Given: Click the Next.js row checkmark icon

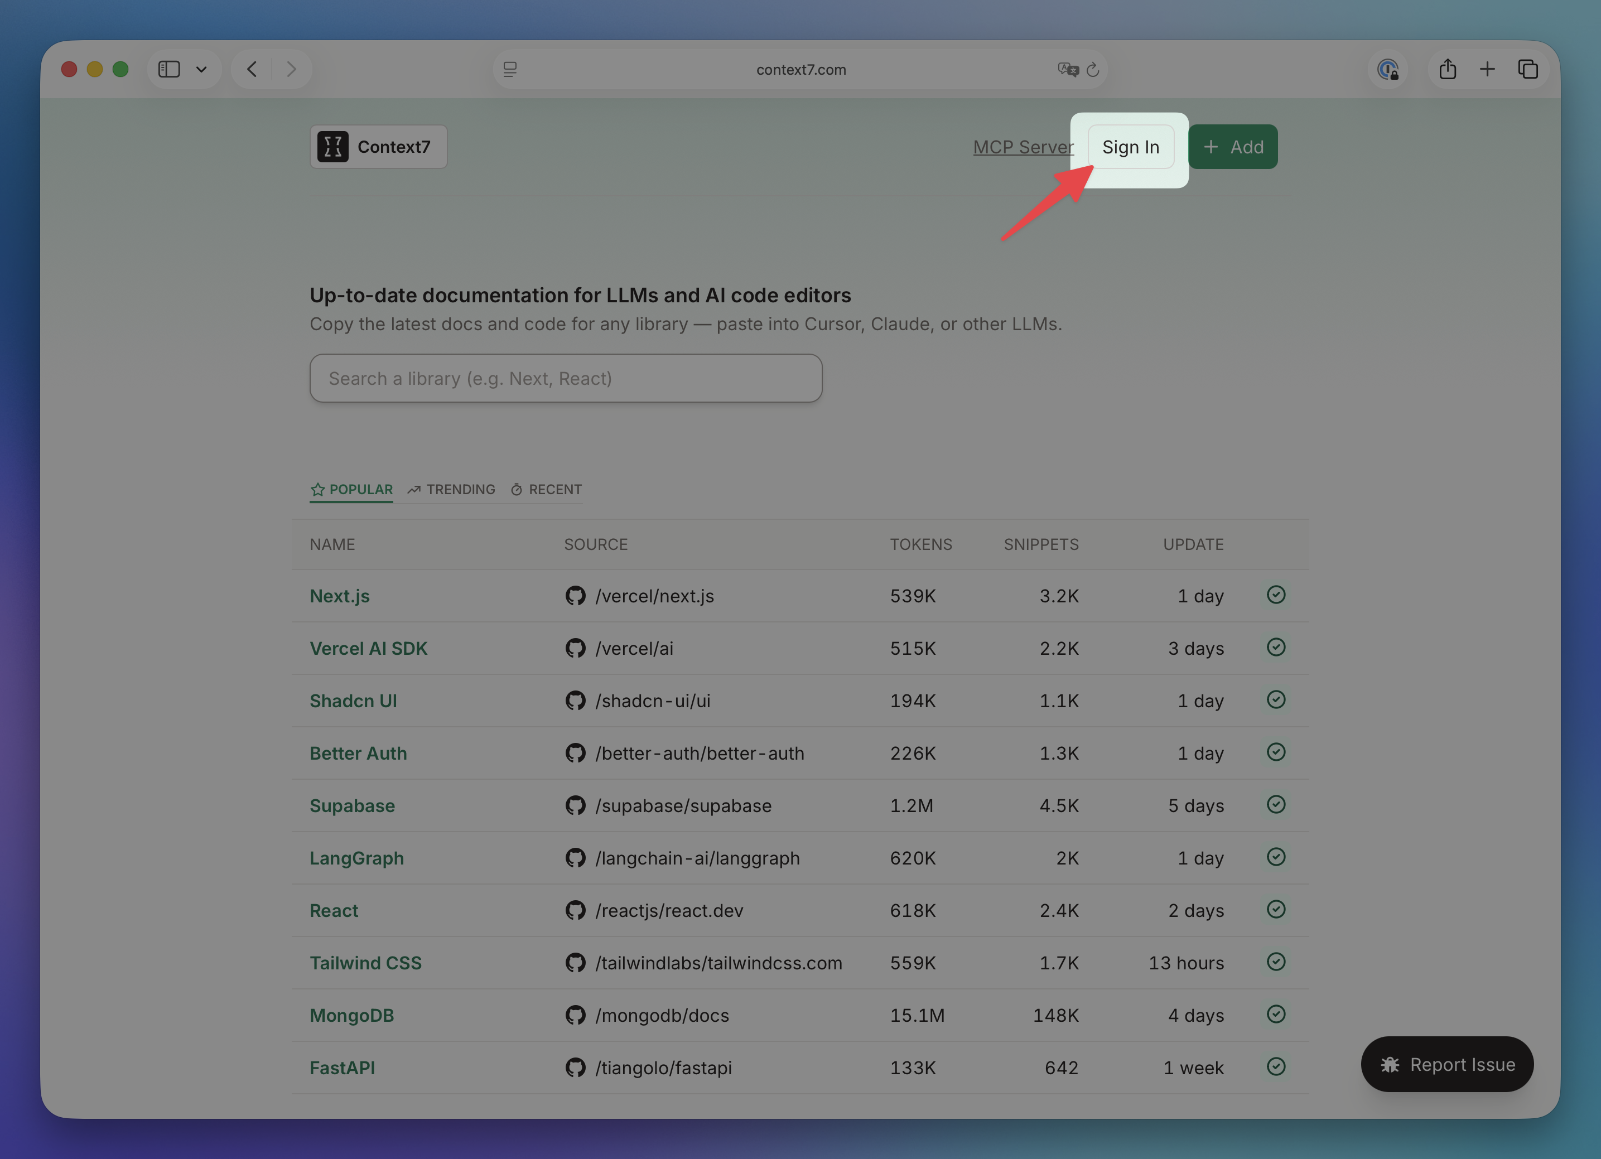Looking at the screenshot, I should pos(1276,595).
